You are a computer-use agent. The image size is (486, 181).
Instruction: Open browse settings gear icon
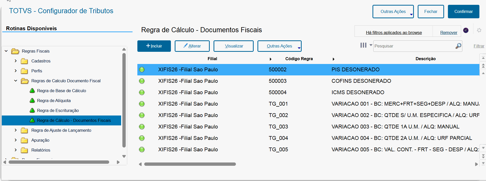pyautogui.click(x=479, y=30)
